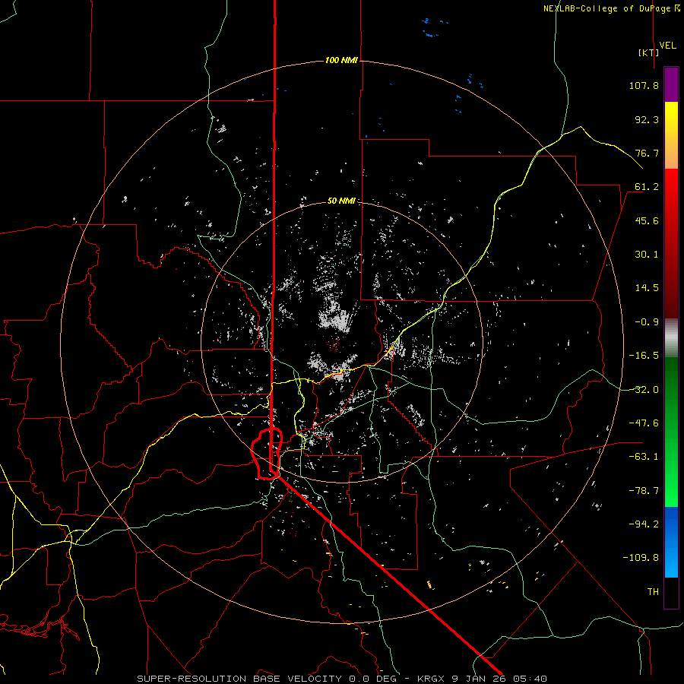The image size is (684, 684).
Task: Select the 45.6 velocity scale value
Action: coord(647,220)
